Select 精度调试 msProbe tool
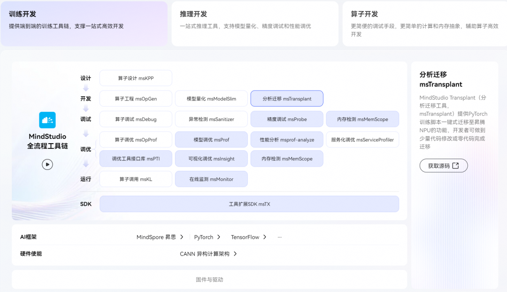 287,119
